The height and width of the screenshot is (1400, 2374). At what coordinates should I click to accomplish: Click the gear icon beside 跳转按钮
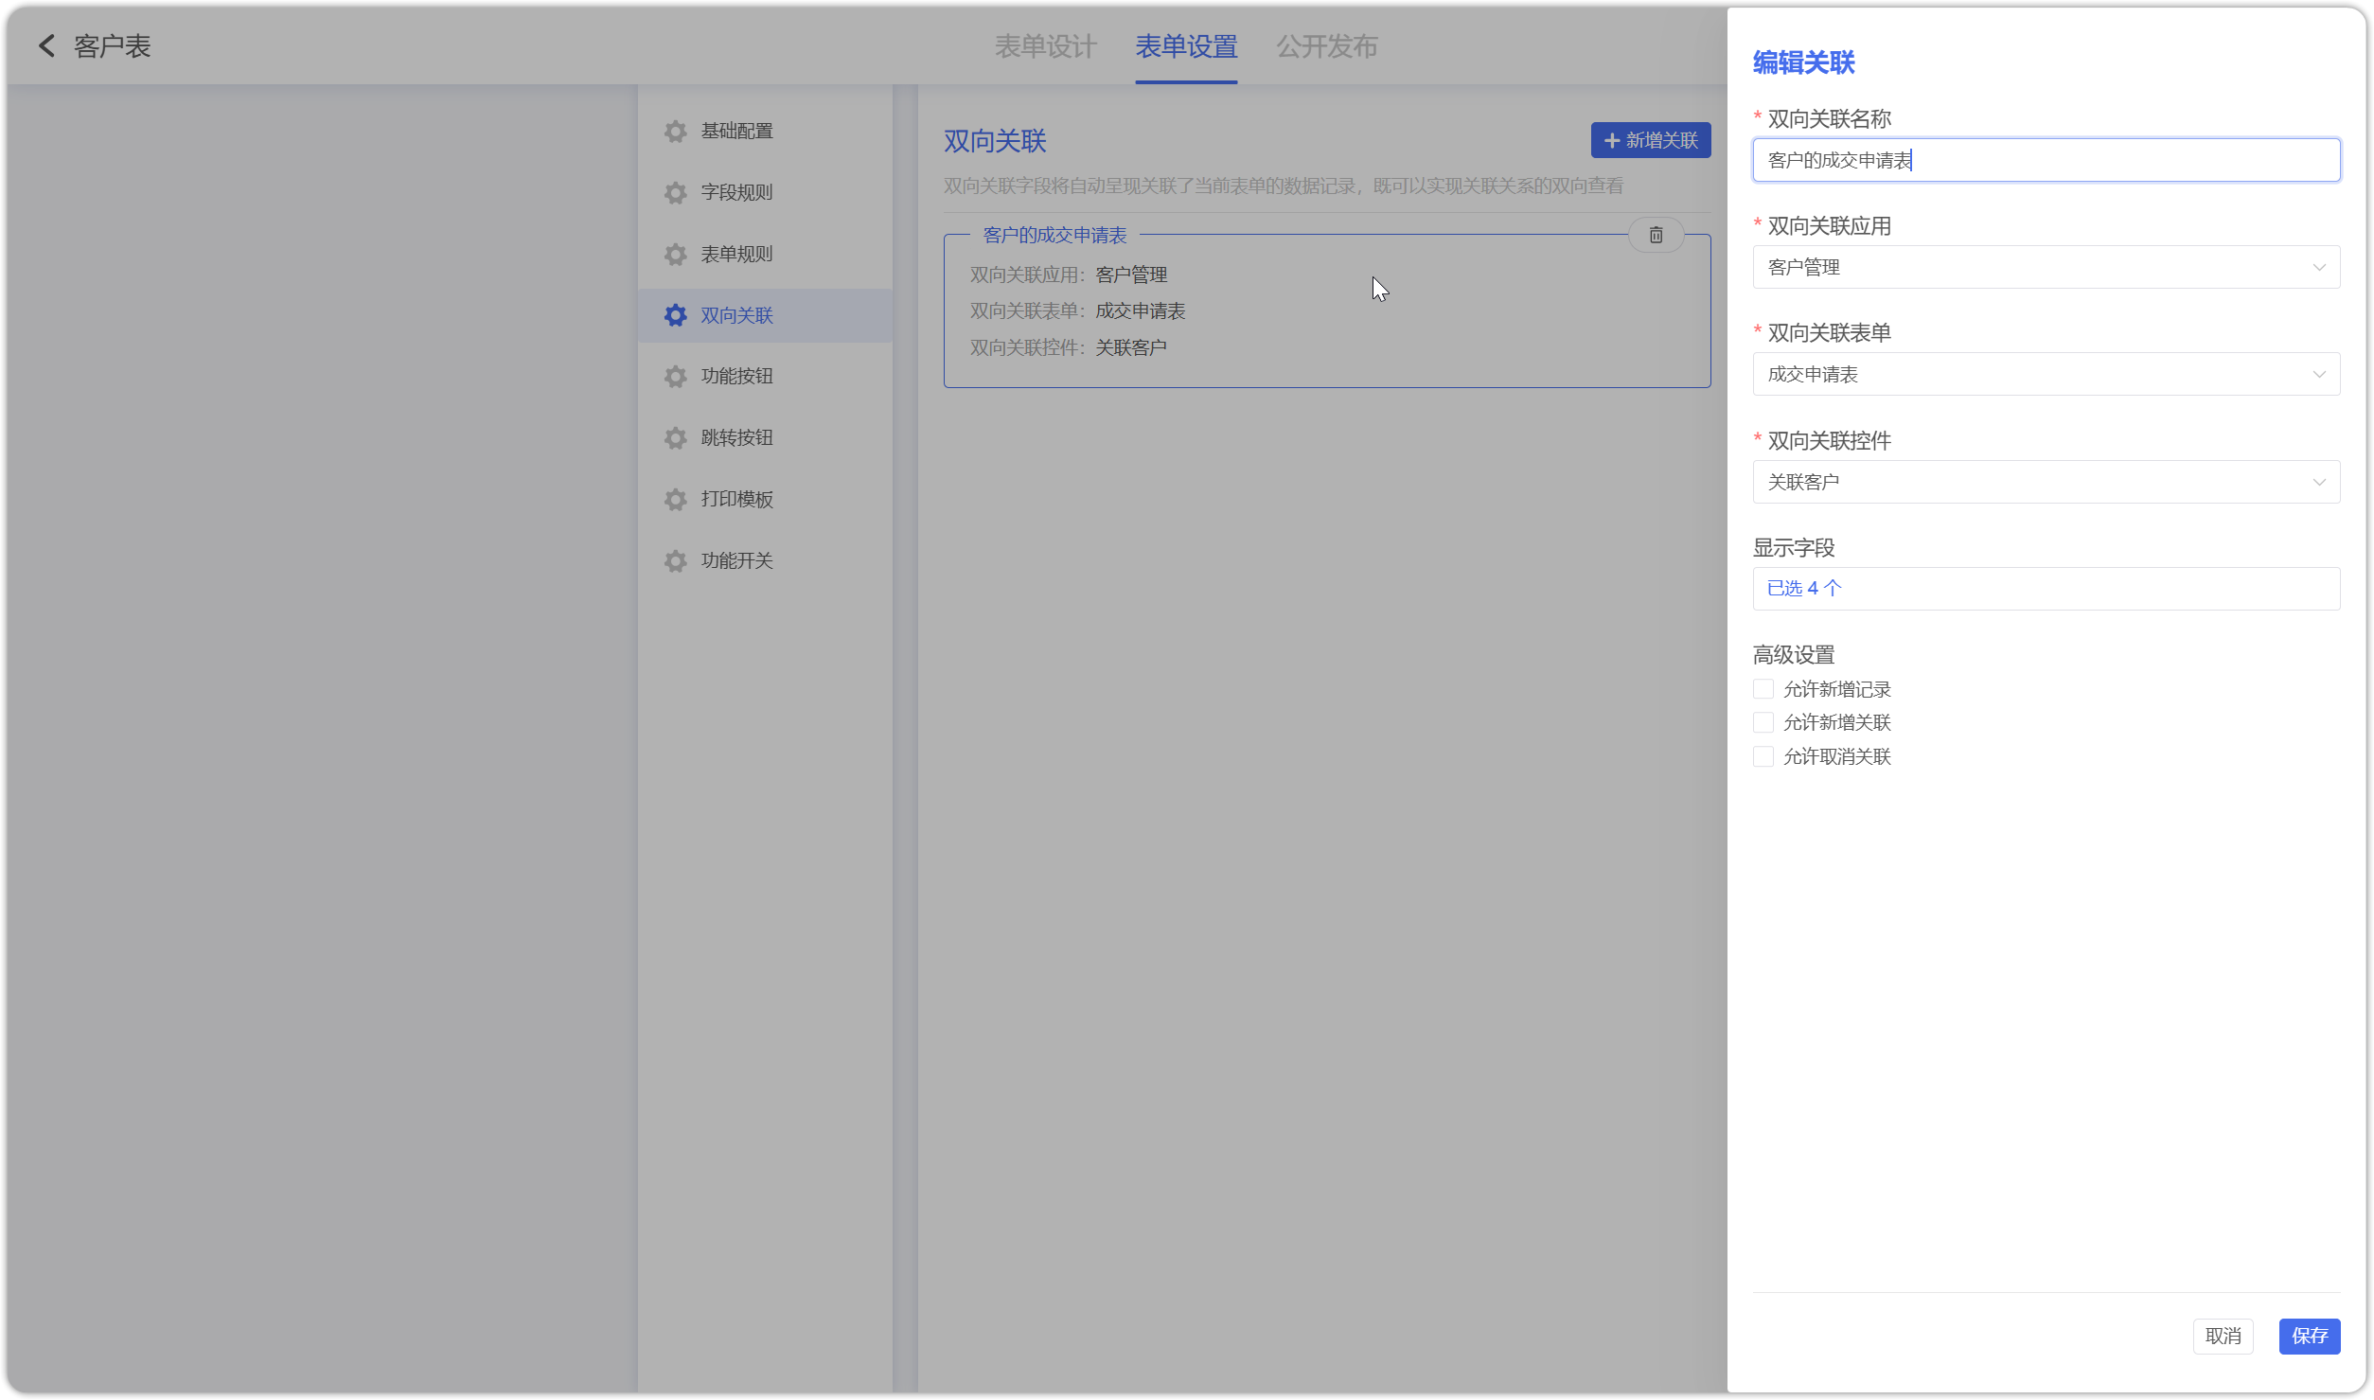(x=675, y=437)
